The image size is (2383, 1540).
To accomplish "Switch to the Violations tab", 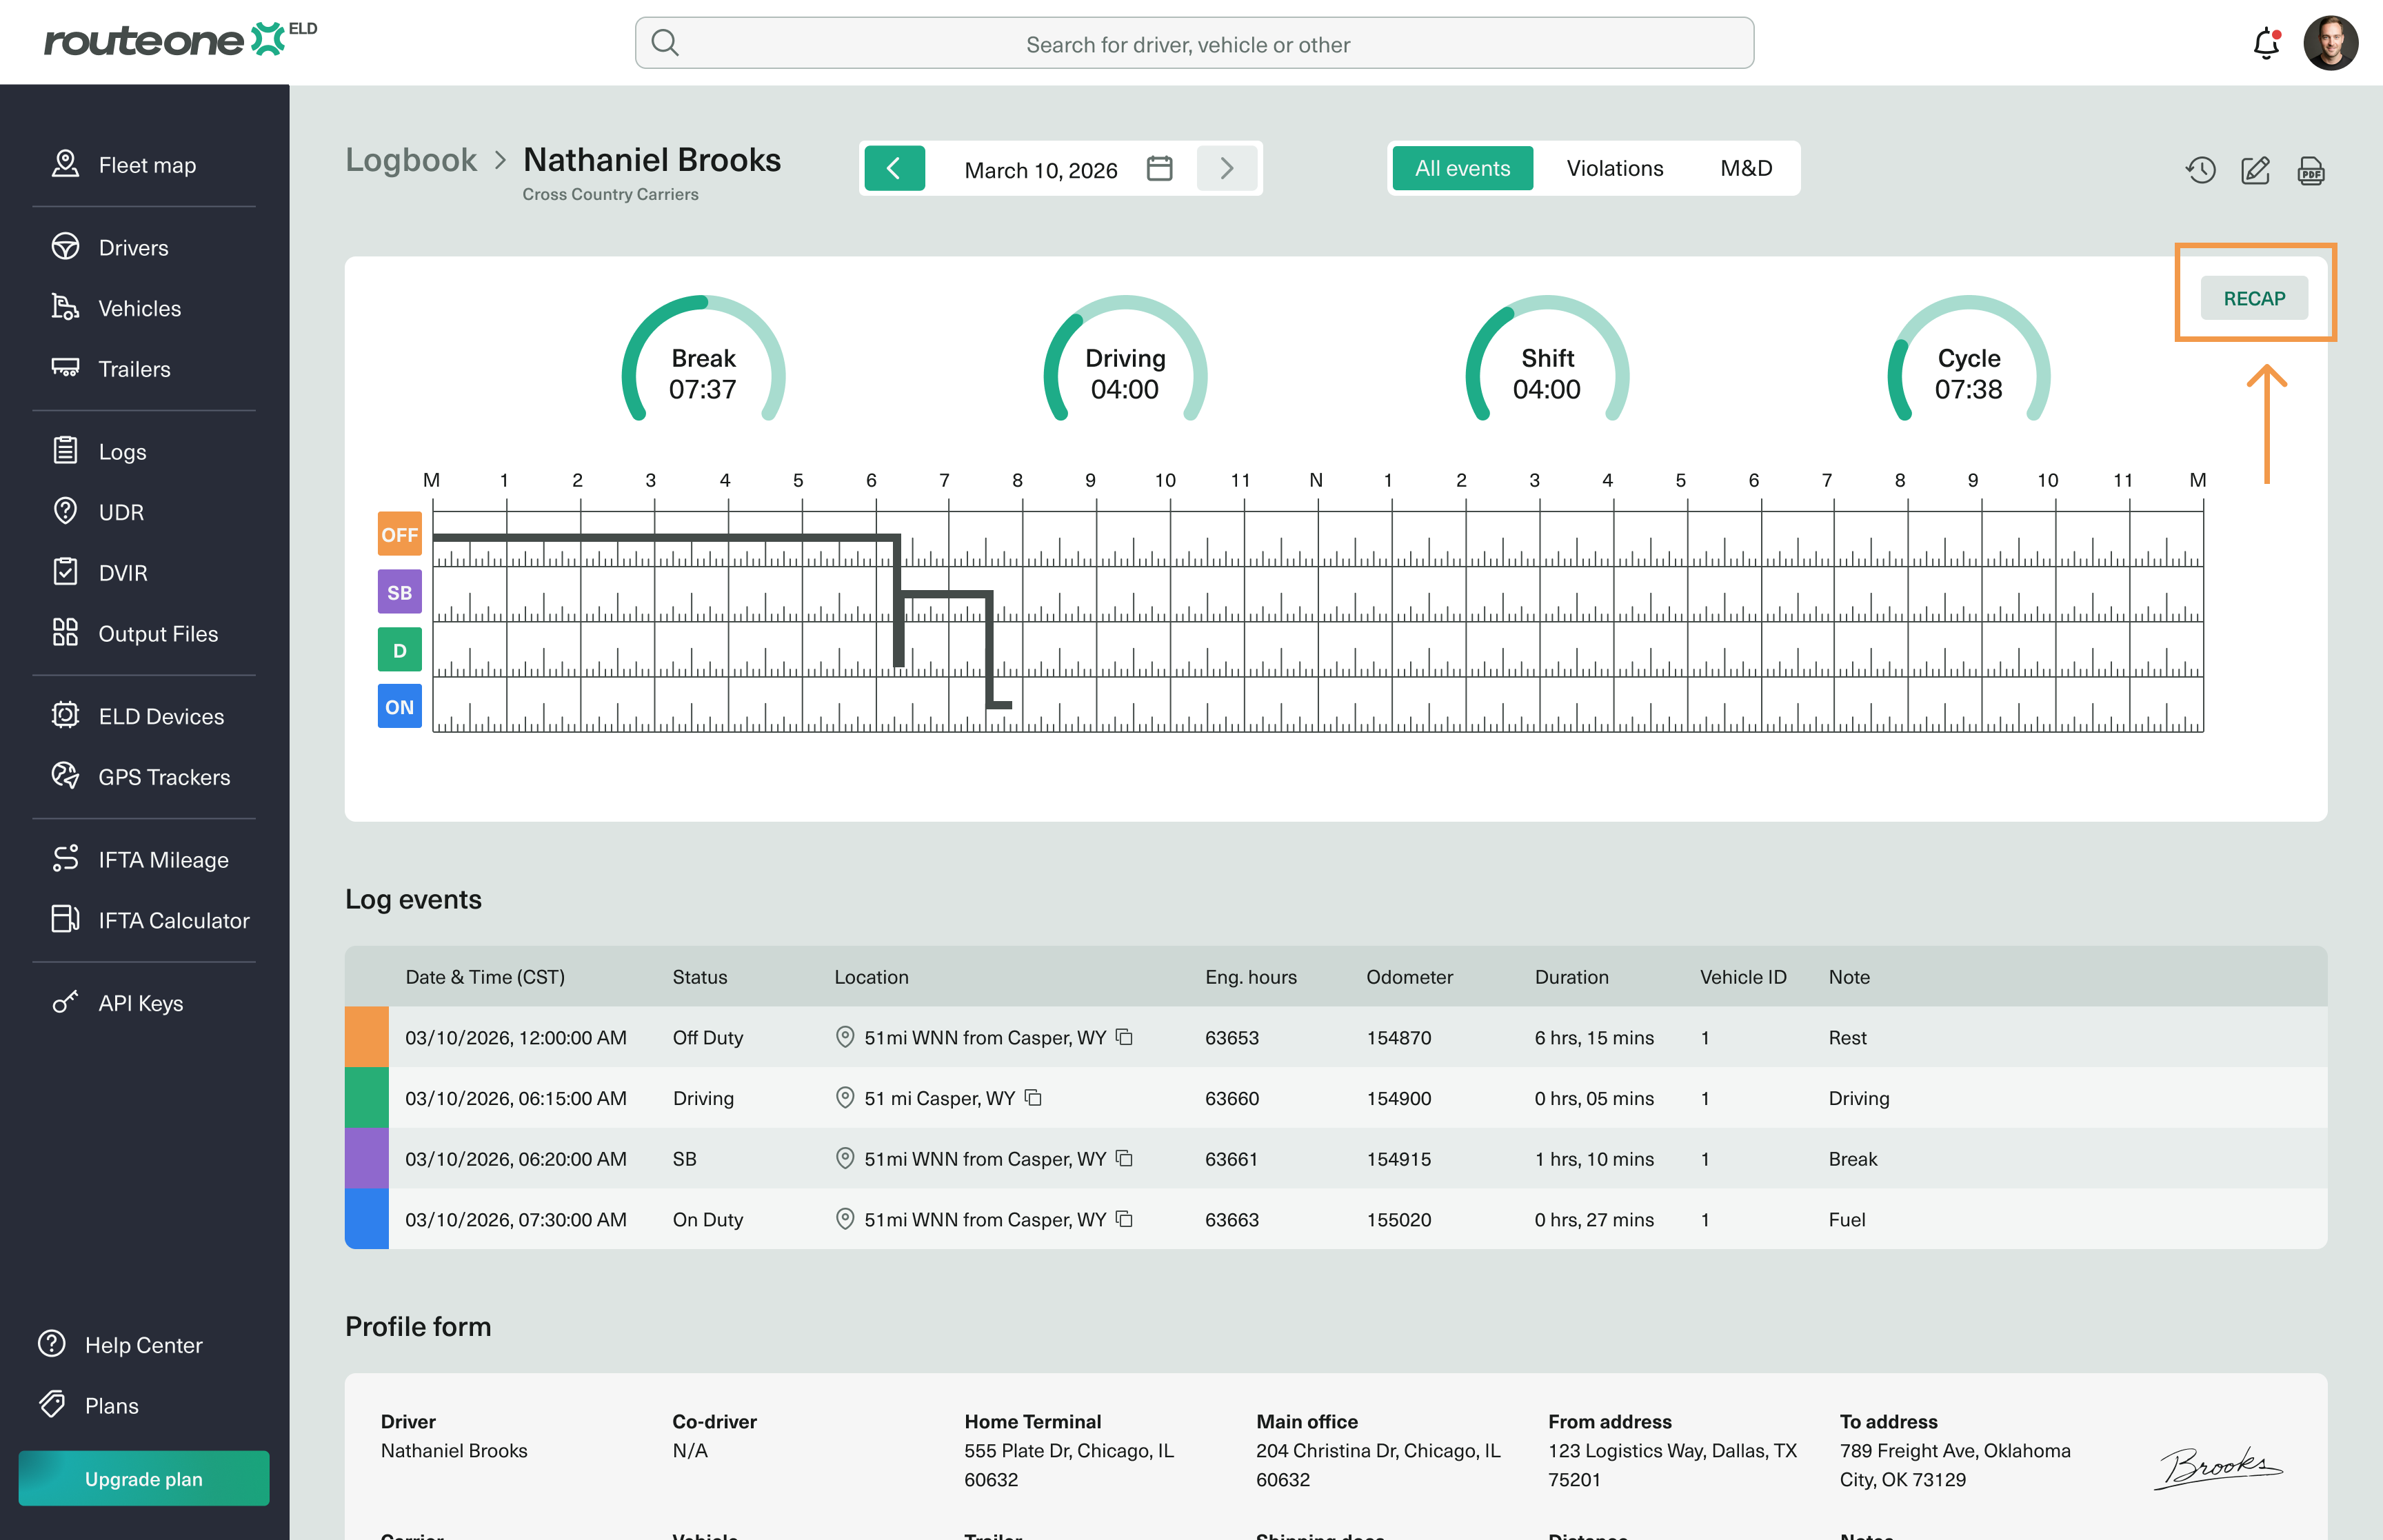I will (x=1615, y=168).
